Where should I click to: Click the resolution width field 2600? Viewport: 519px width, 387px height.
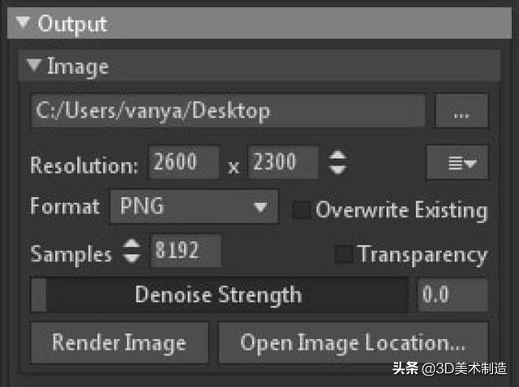pyautogui.click(x=184, y=164)
